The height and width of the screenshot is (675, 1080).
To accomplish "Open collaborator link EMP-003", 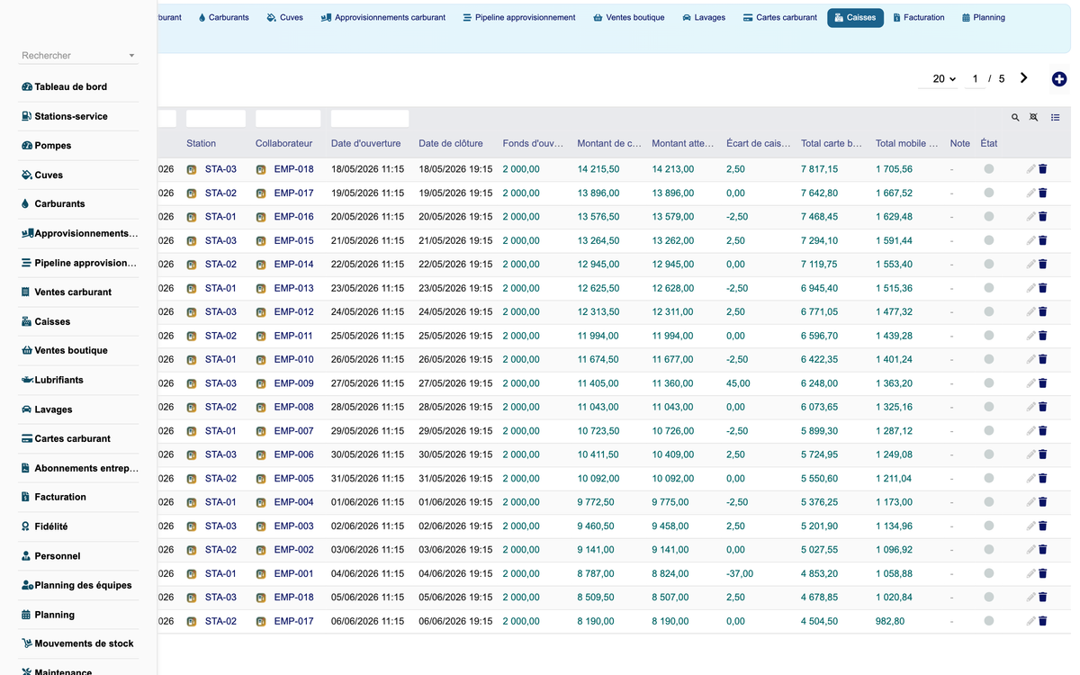I will point(293,526).
